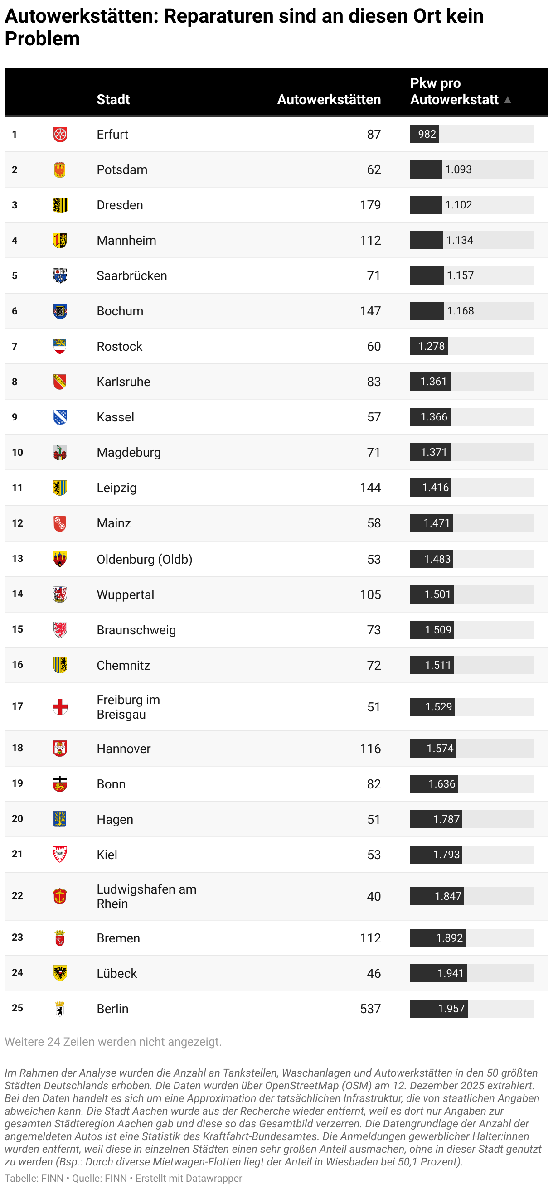Click the Berlin bear coat of arms

pos(60,1009)
